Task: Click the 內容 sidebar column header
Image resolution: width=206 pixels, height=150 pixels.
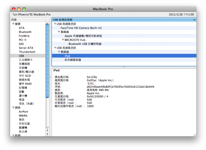Action: tap(28, 20)
